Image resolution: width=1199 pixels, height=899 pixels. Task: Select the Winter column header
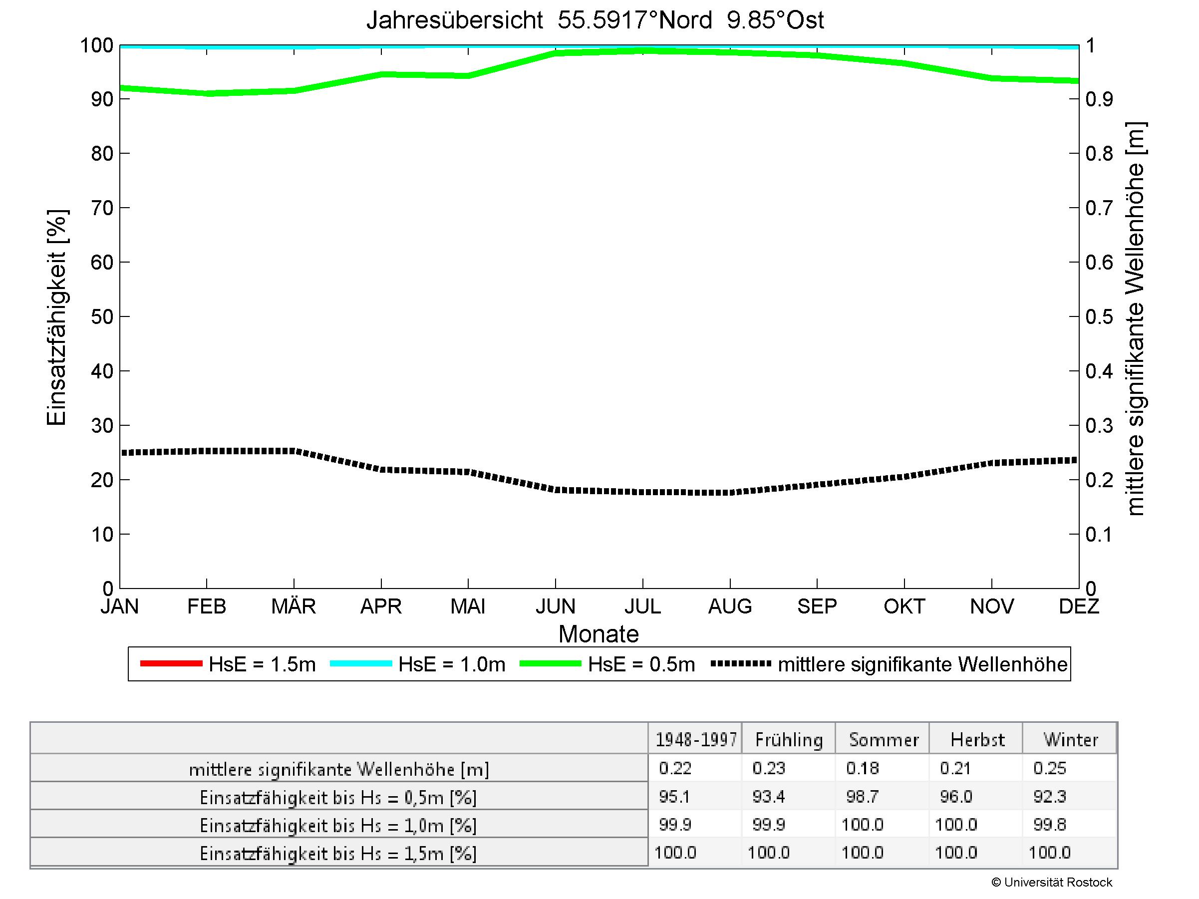pyautogui.click(x=1071, y=740)
